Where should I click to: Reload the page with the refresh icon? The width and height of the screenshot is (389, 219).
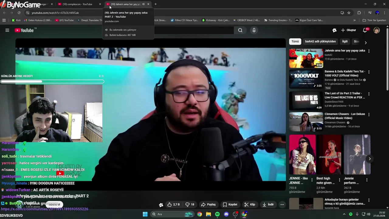[x=19, y=13]
